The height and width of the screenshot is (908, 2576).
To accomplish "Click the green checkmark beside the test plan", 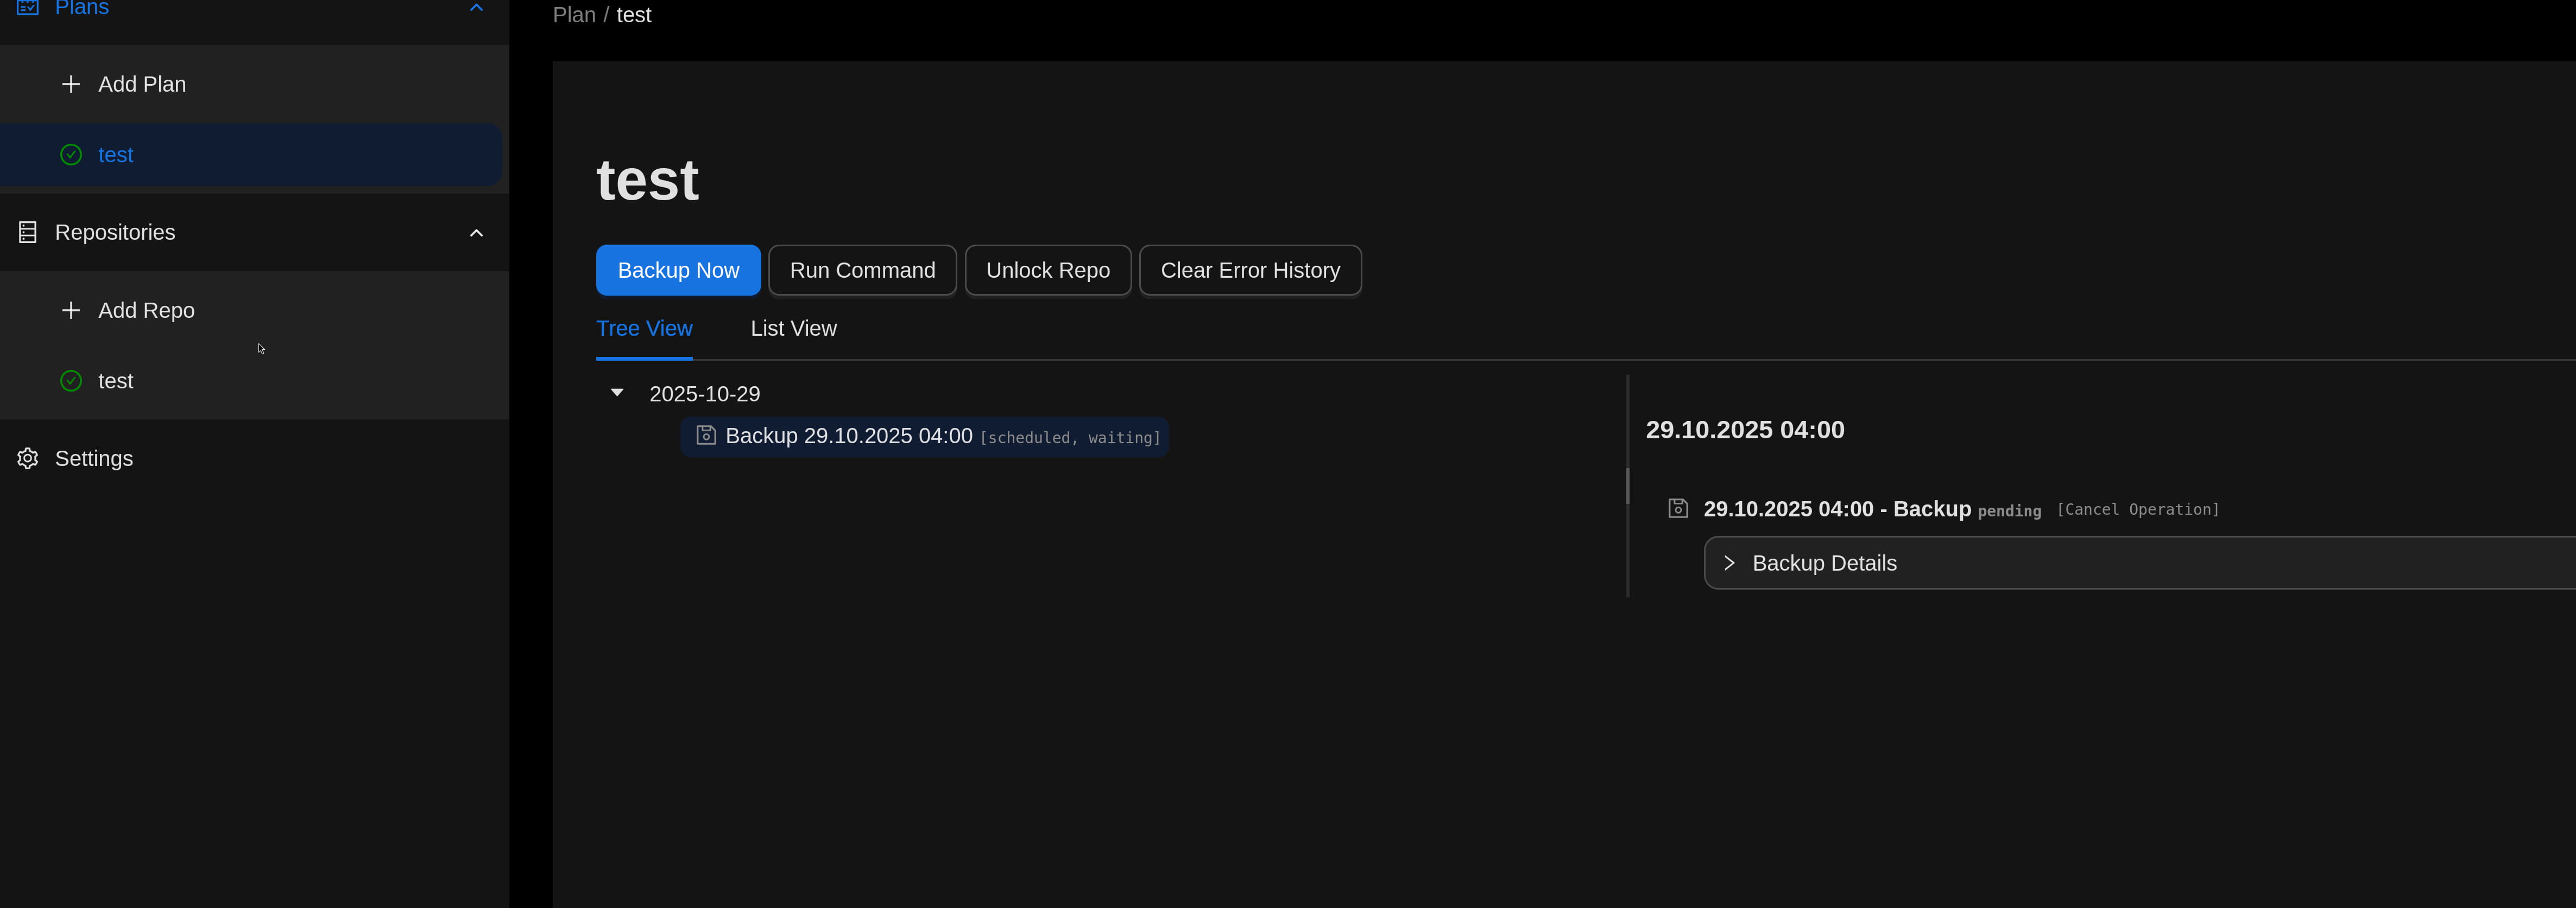I will (71, 155).
